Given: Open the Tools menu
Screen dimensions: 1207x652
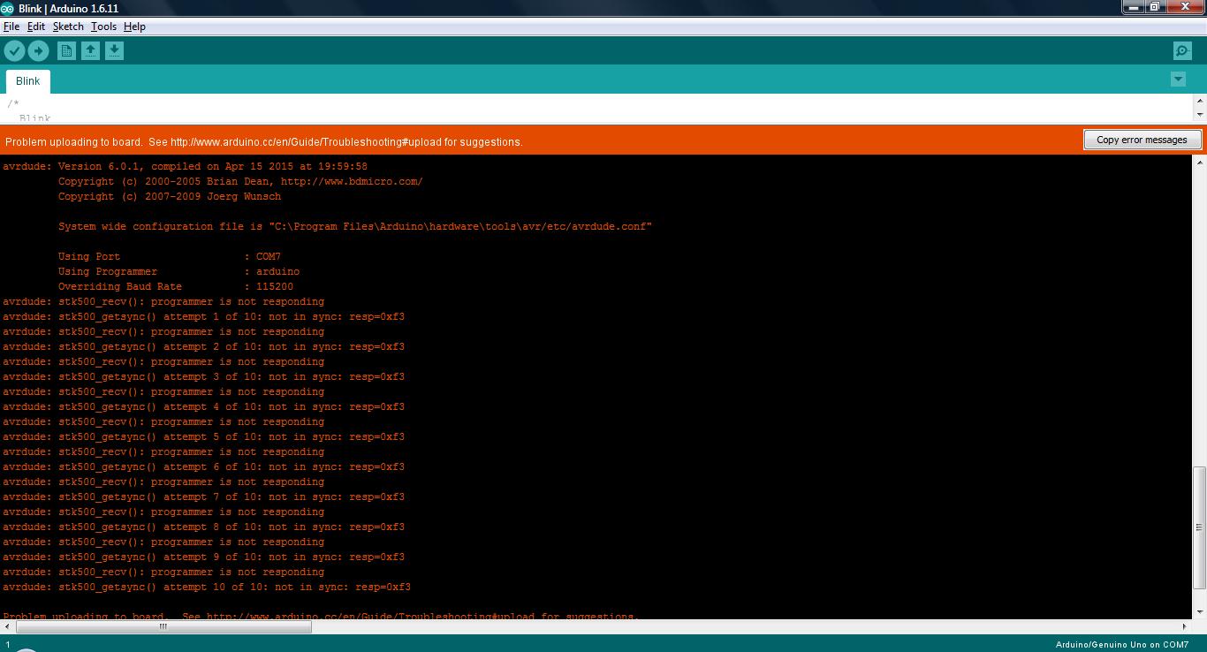Looking at the screenshot, I should 103,26.
